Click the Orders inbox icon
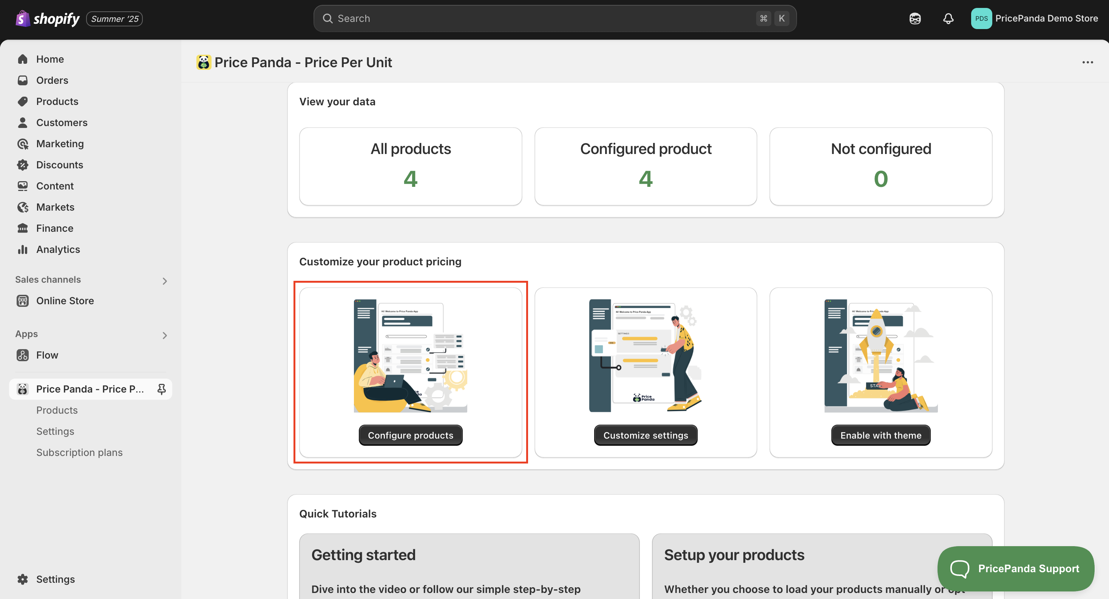This screenshot has height=599, width=1109. point(23,80)
